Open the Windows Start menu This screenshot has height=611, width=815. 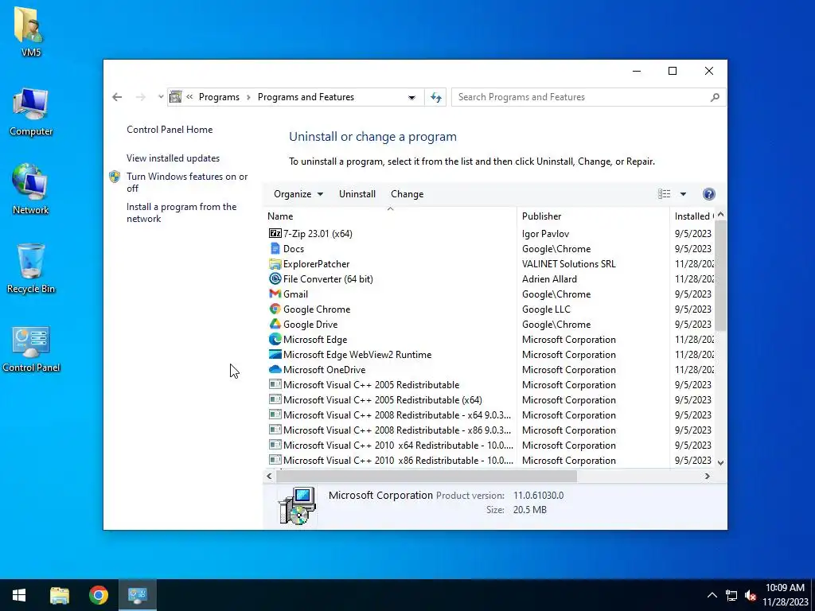[19, 595]
